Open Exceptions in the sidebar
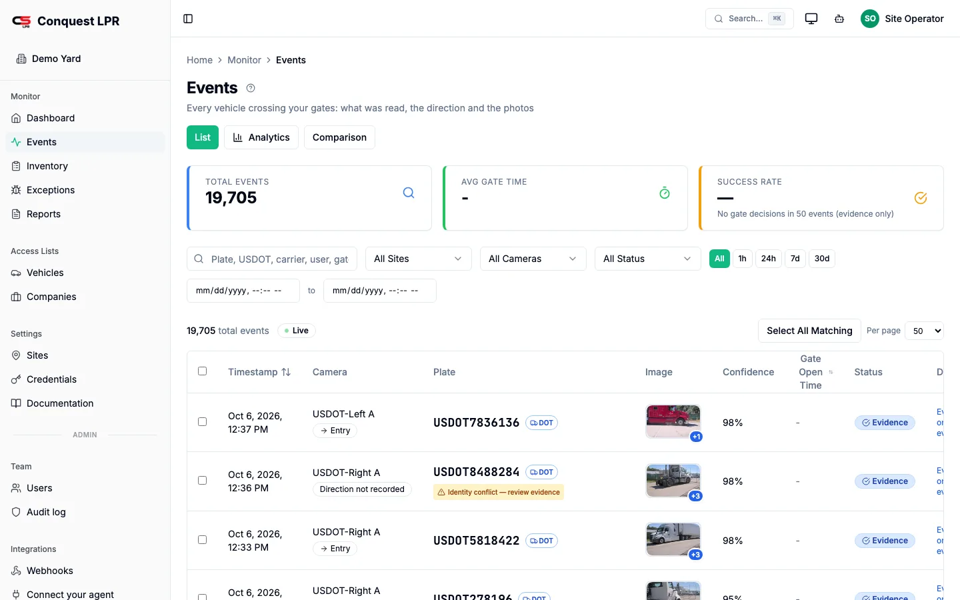The image size is (960, 600). 85,190
